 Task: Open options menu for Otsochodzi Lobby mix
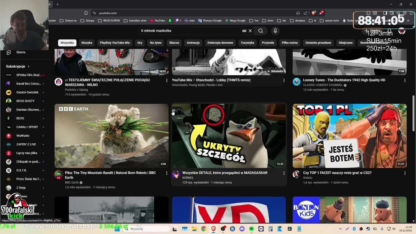(x=284, y=80)
